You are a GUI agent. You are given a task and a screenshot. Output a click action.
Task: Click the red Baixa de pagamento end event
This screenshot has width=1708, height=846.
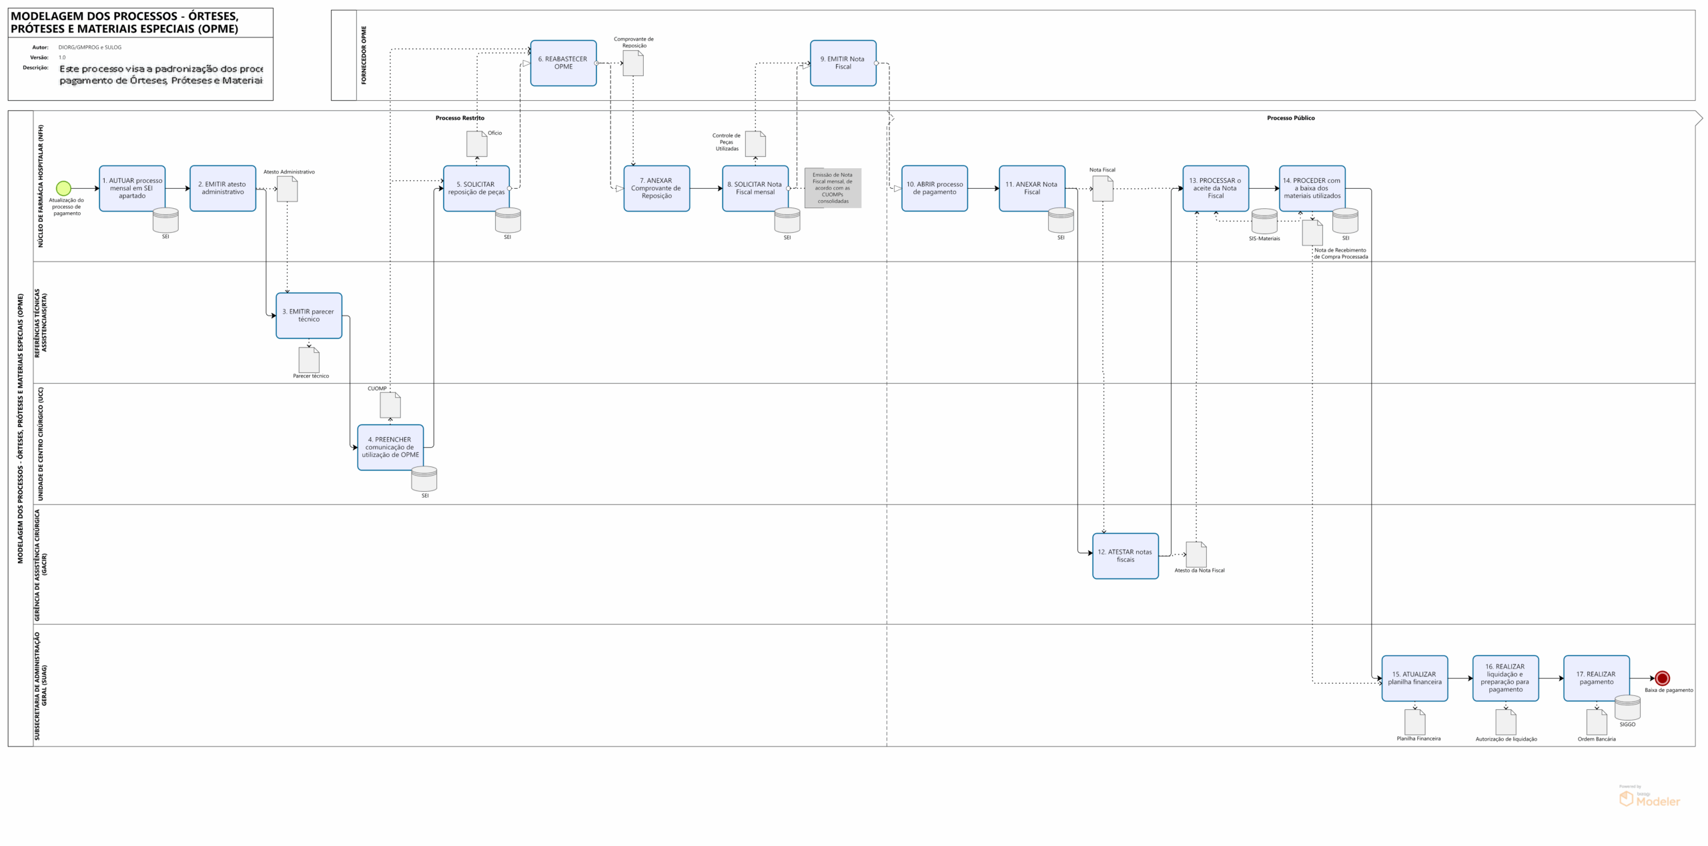(x=1662, y=678)
